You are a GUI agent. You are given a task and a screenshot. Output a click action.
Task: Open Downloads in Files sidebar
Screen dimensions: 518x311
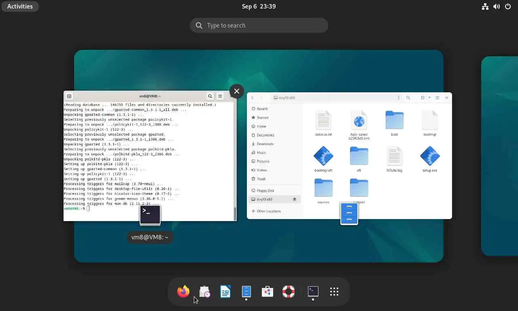coord(274,144)
